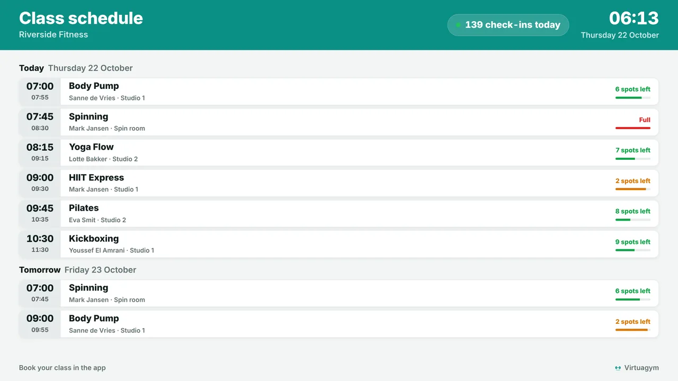Screen dimensions: 678x381
Task: Click the "Virtuagym" brand name text
Action: (641, 368)
